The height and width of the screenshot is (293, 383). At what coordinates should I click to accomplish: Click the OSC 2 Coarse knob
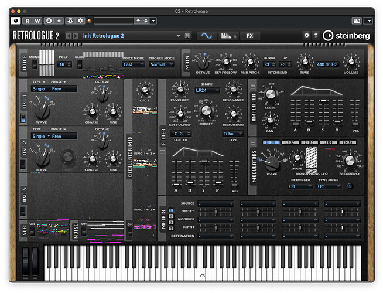click(93, 159)
